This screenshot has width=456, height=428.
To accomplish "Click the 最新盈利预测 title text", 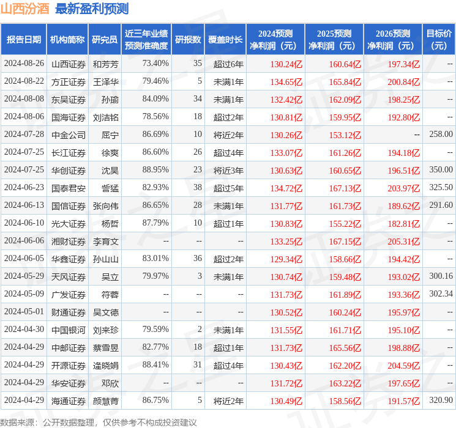I will 92,9.
